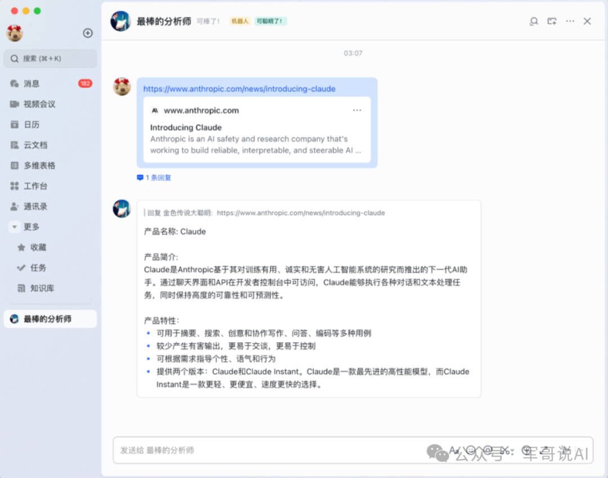The height and width of the screenshot is (478, 608).
Task: Click the www.anthropic.com site name in the card
Action: click(x=201, y=110)
